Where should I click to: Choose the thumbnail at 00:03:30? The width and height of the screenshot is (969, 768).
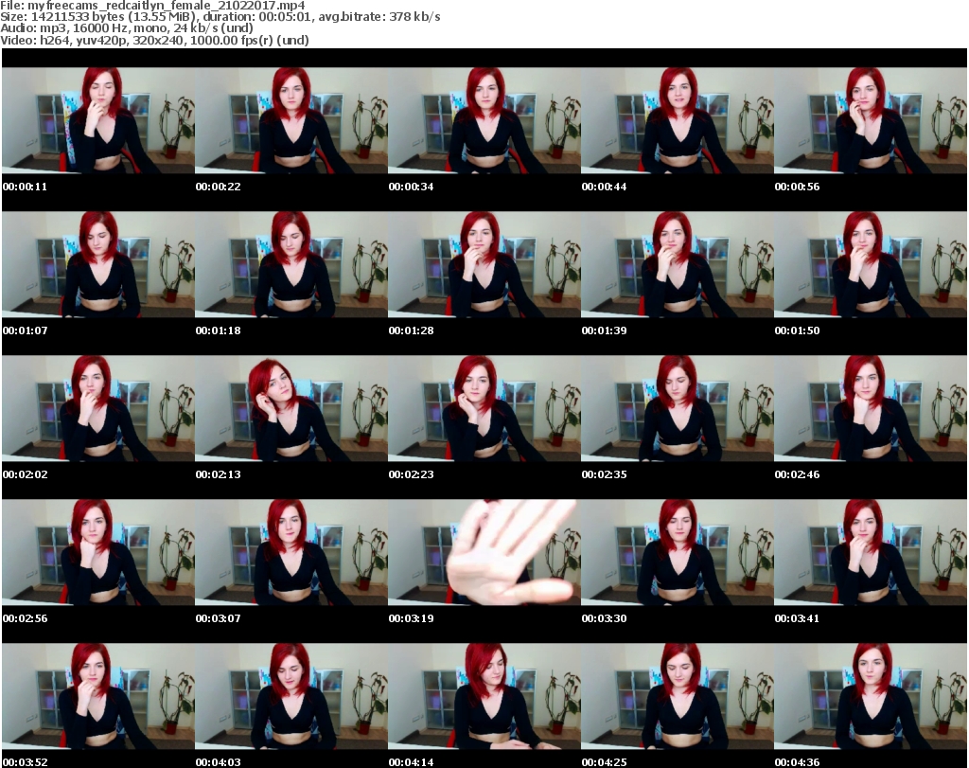[677, 552]
